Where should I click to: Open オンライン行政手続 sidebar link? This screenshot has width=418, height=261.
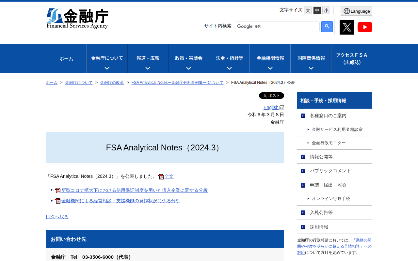[331, 199]
